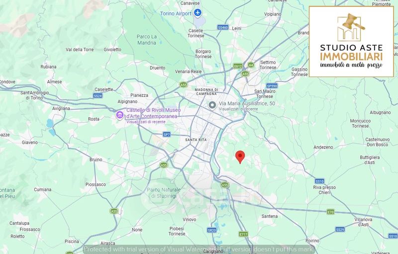This screenshot has width=398, height=254.
Task: Select the Parco Naturale di Stupinigi label
Action: click(164, 193)
